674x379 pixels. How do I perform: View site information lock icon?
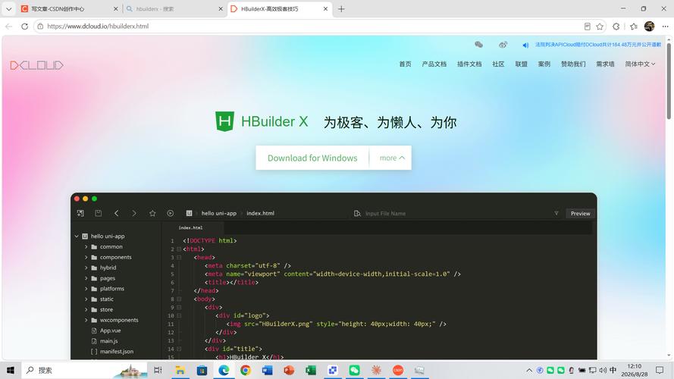40,27
